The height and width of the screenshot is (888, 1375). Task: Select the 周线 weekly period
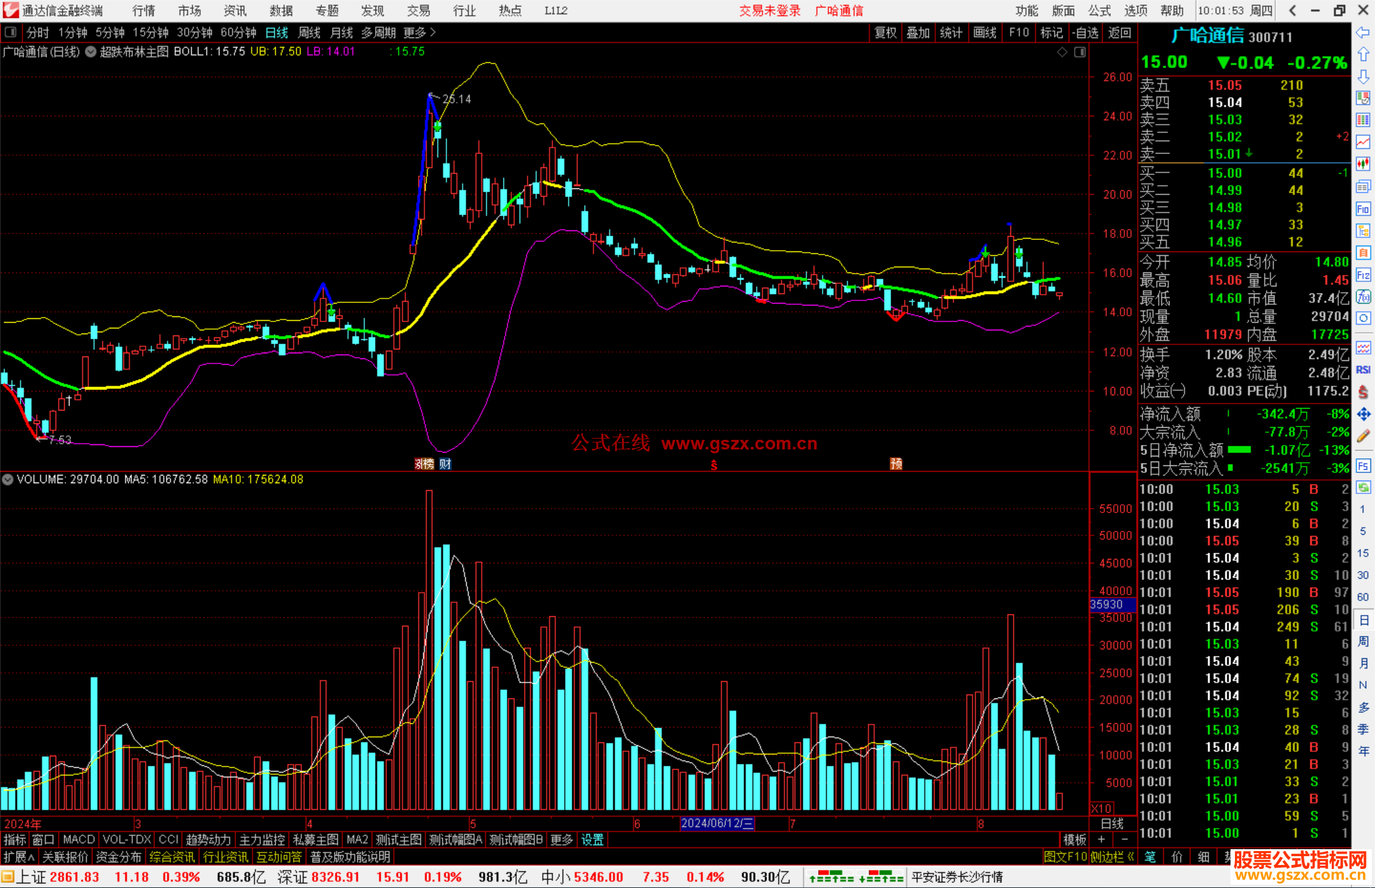[309, 32]
